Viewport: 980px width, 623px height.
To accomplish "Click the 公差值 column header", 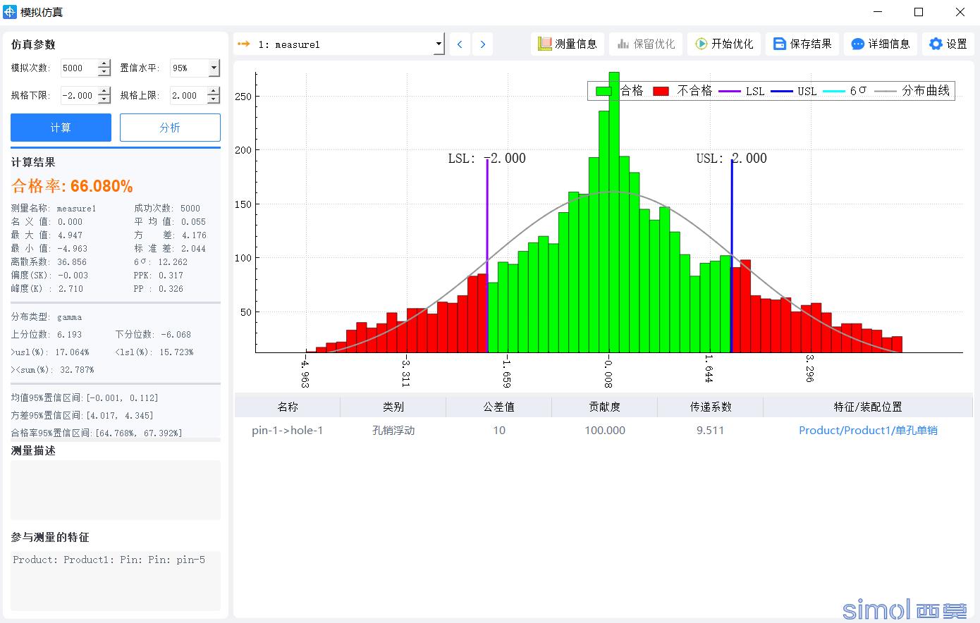I will coord(499,407).
